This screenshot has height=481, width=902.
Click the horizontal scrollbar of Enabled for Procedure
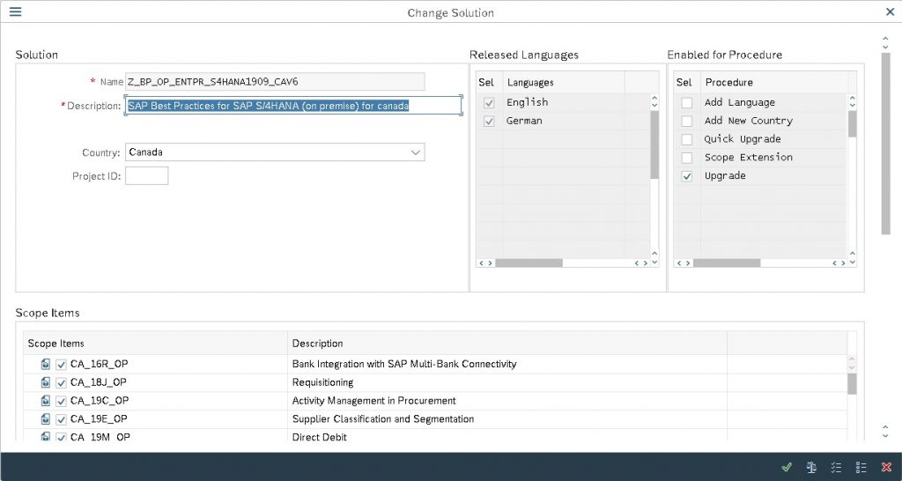coord(727,263)
